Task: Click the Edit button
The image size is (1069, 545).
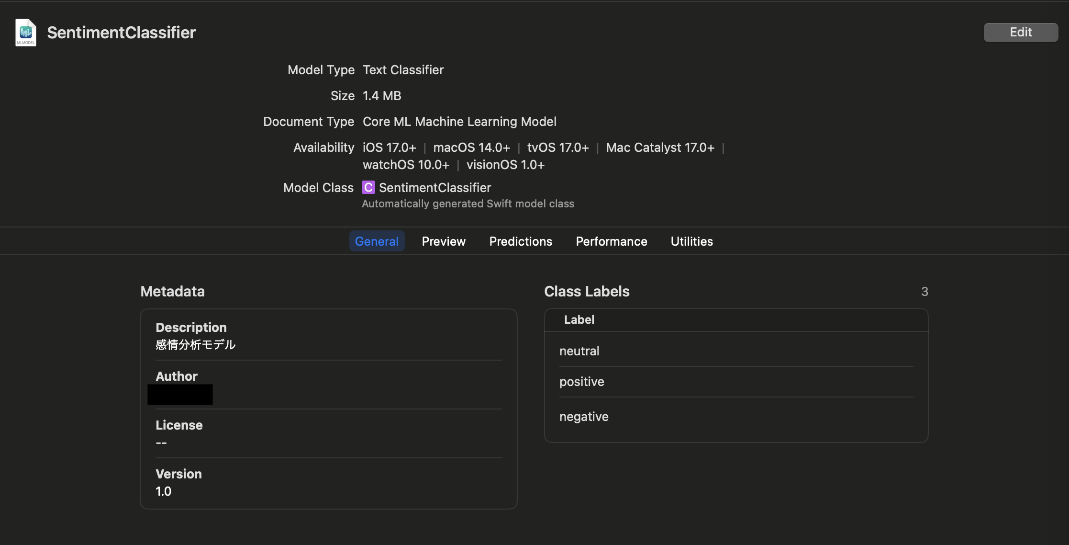Action: click(1020, 32)
